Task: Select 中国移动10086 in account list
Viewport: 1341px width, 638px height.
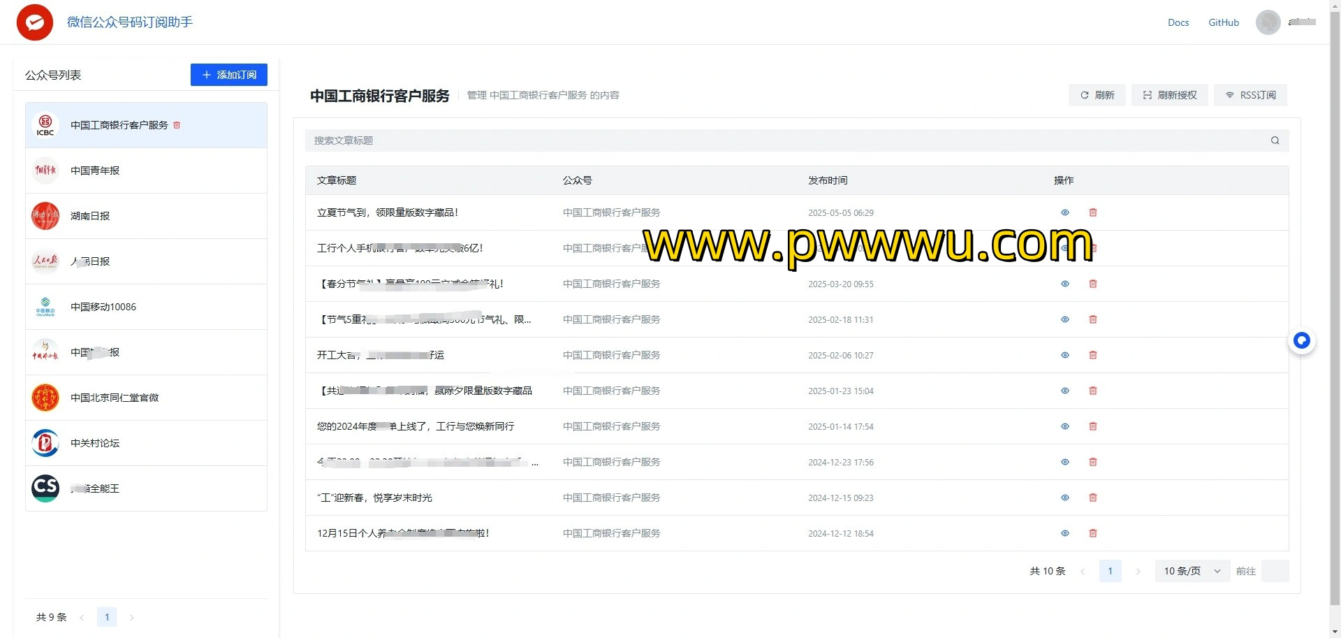Action: (146, 307)
